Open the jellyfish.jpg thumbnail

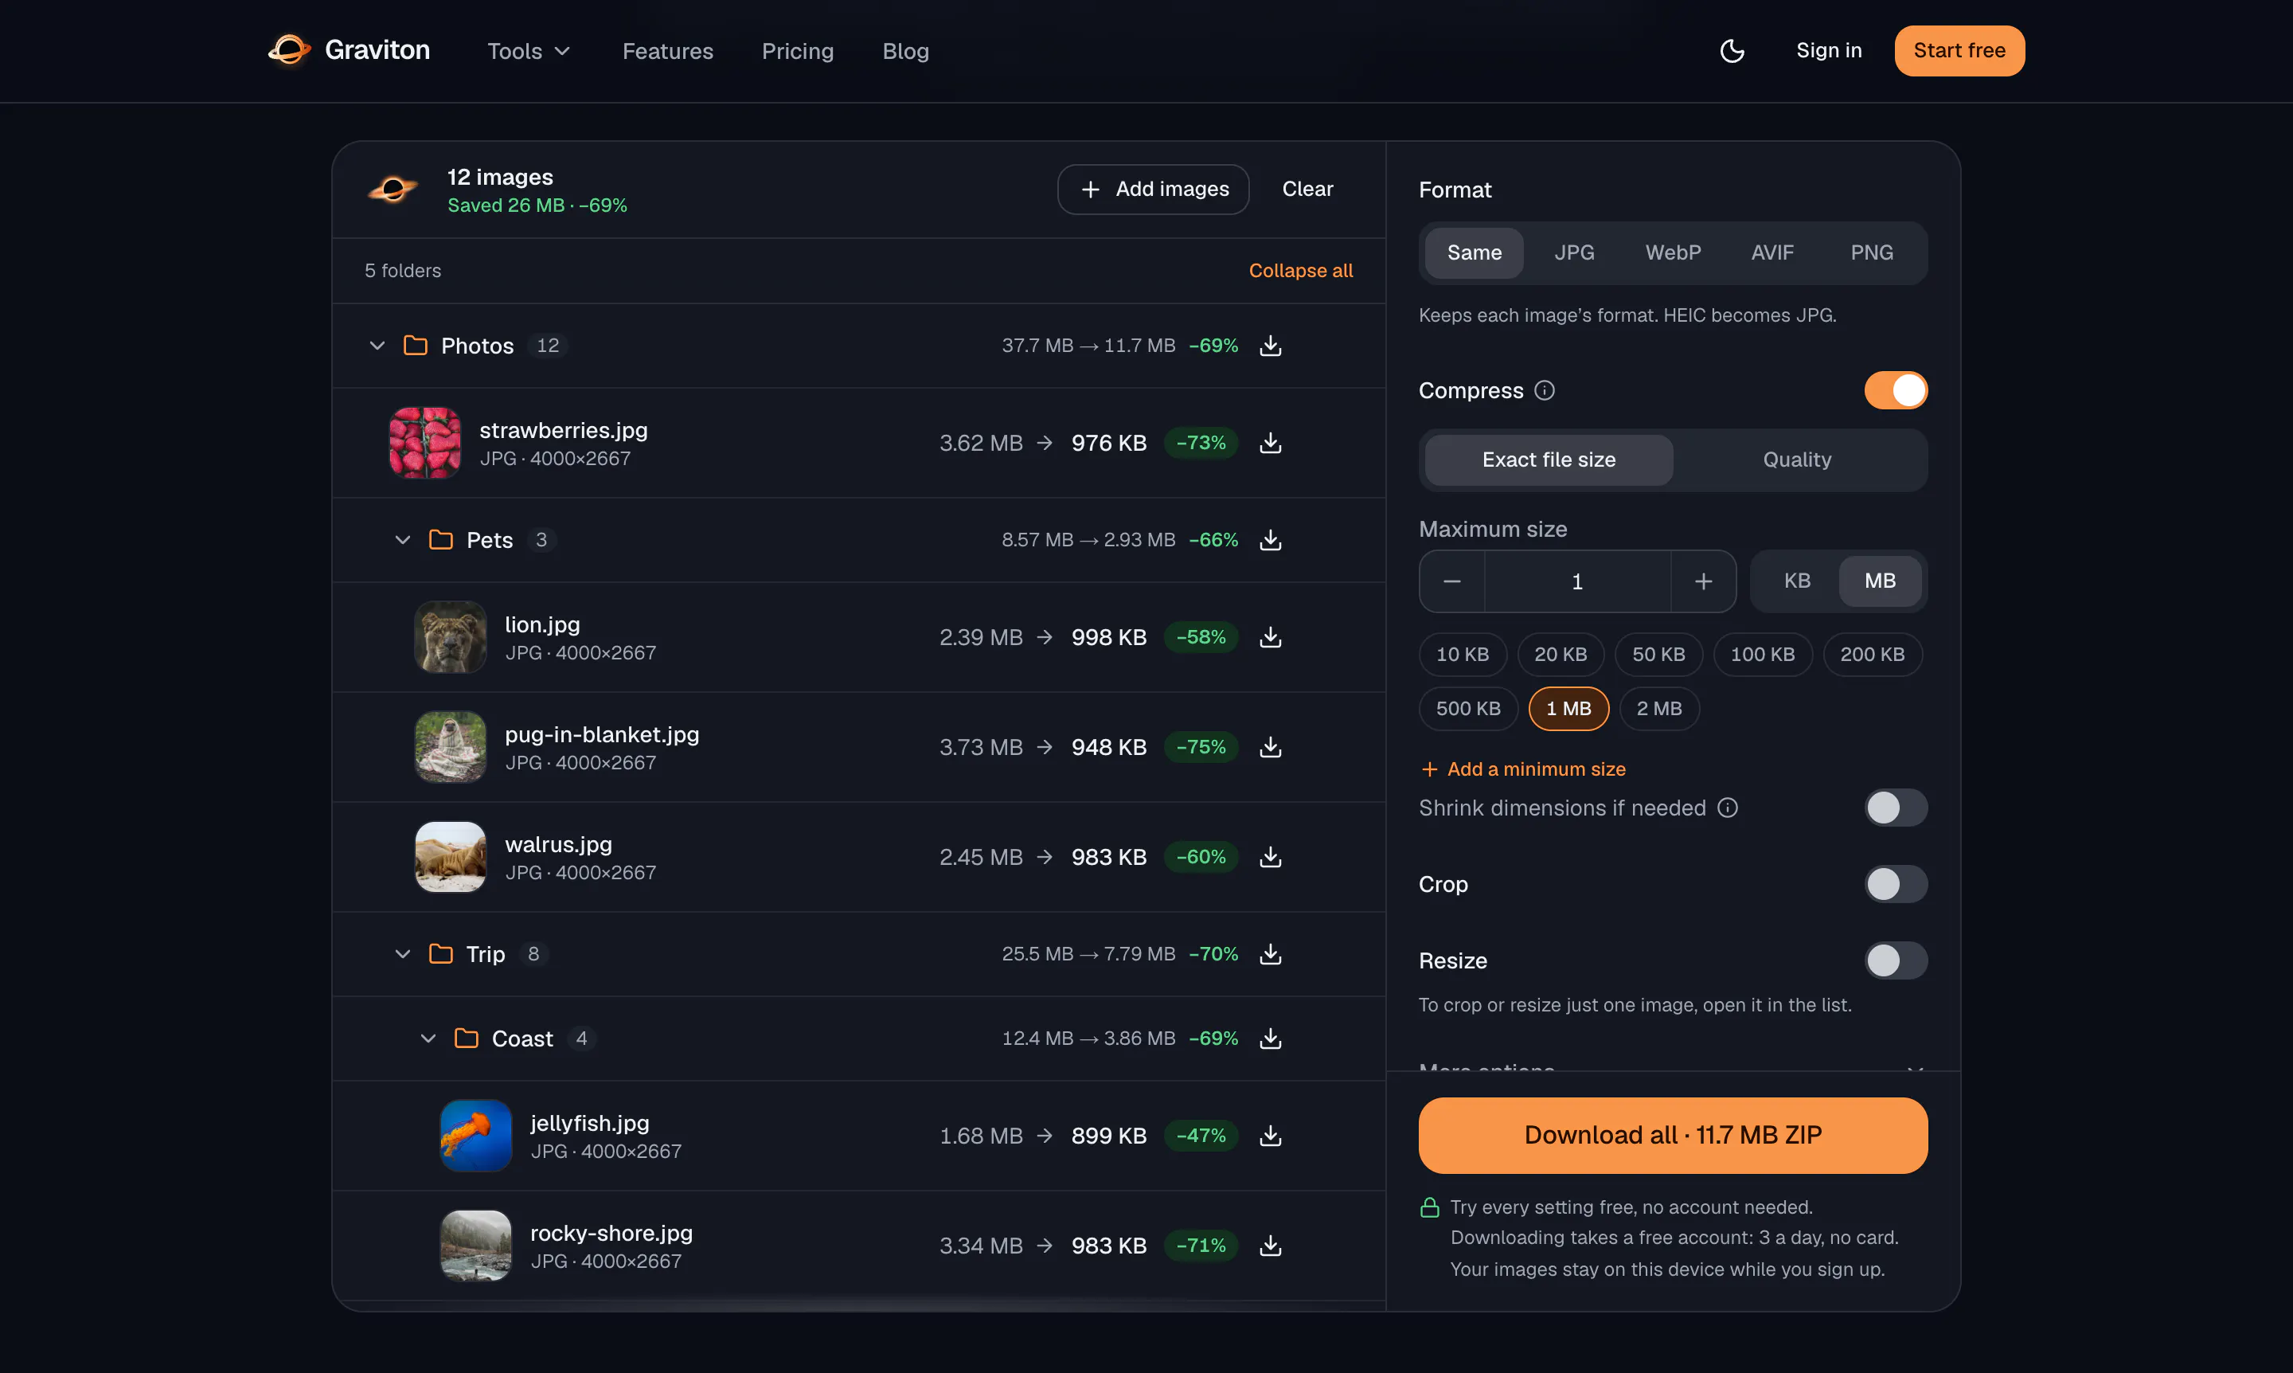(x=475, y=1135)
